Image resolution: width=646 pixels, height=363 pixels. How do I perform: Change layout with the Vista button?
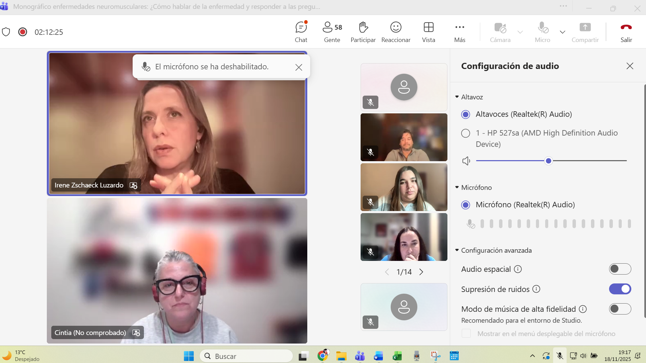tap(429, 32)
